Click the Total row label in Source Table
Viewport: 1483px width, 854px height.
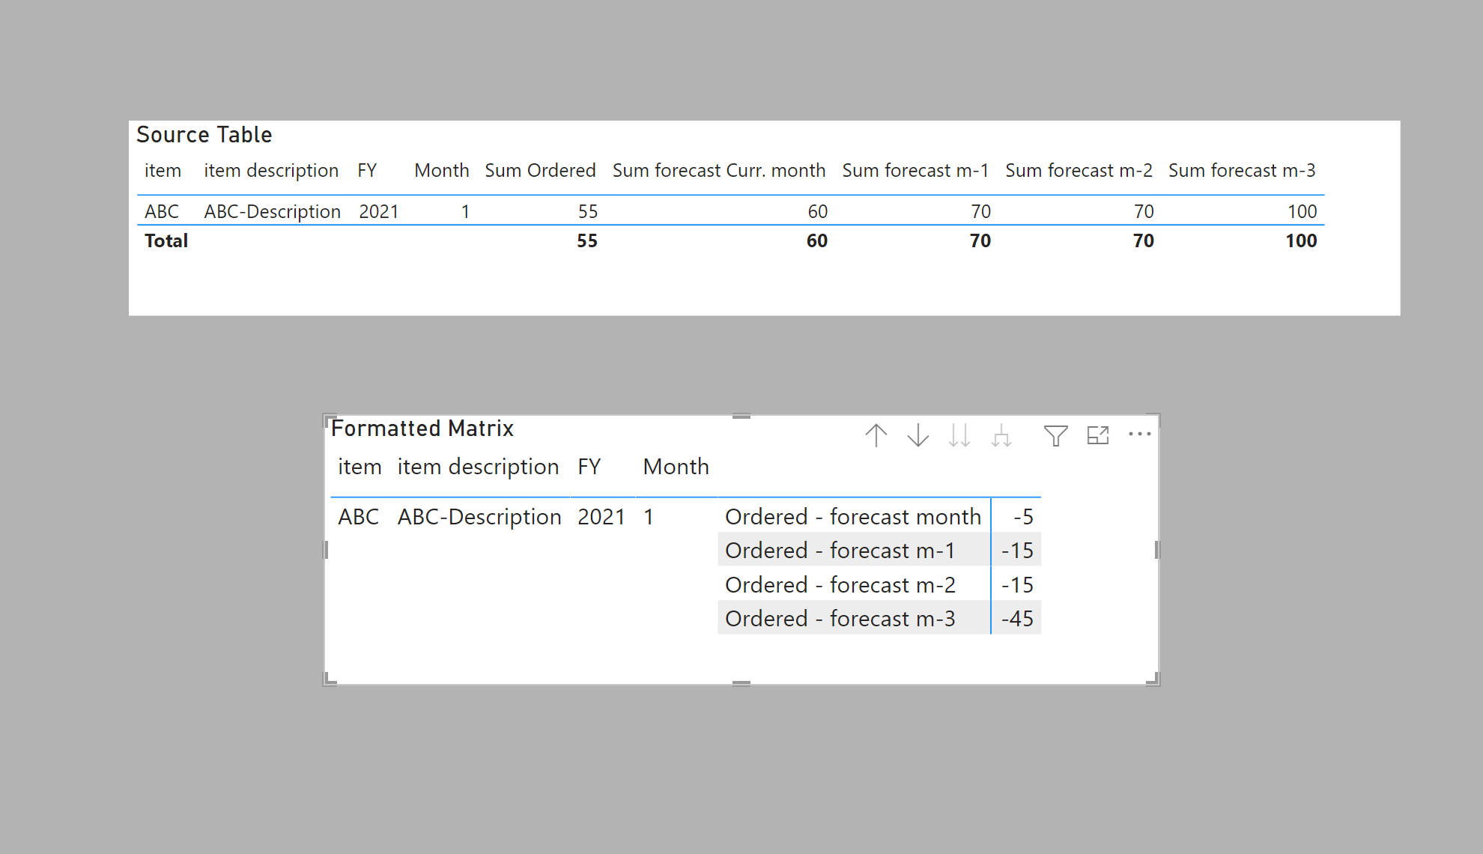166,240
